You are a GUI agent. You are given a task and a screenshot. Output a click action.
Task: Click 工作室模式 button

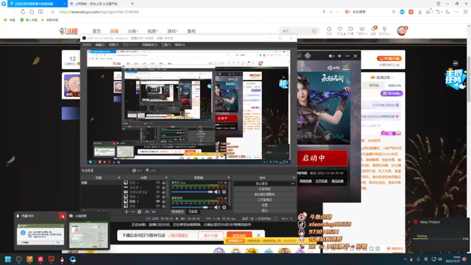pyautogui.click(x=264, y=200)
